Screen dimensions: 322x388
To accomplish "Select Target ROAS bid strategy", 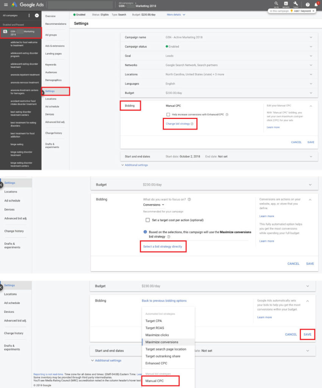I will pyautogui.click(x=155, y=328).
